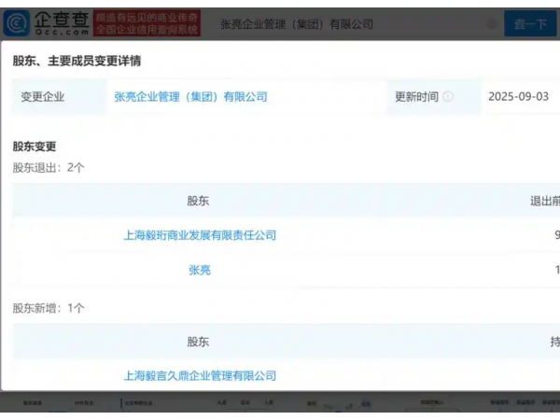This screenshot has height=420, width=560.
Task: Open the 张亮企业管理（集团）有限公司 link in 变更企业 row
Action: click(190, 96)
